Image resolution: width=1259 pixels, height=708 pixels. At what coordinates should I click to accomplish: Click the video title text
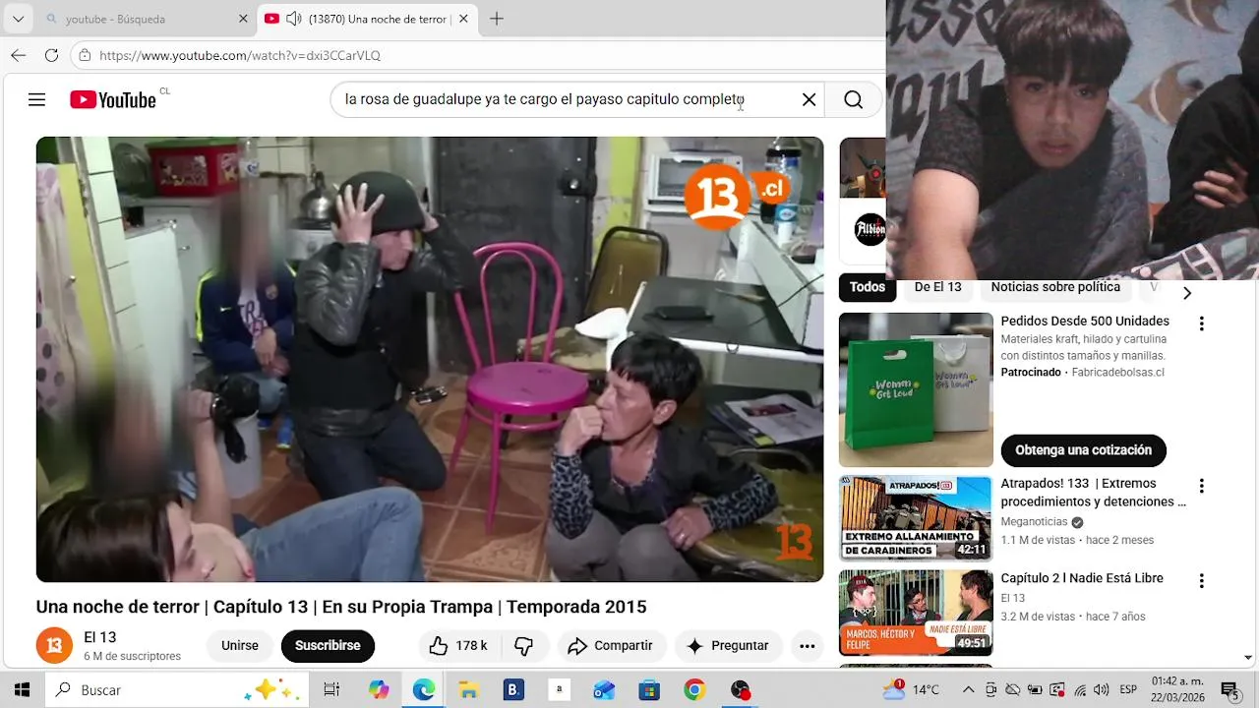(x=341, y=607)
